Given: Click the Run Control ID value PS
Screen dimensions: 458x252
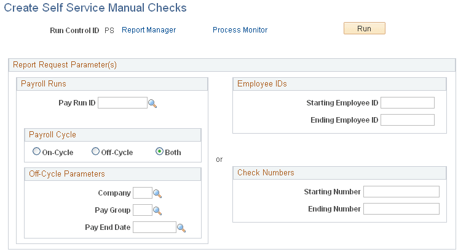Looking at the screenshot, I should tap(109, 30).
